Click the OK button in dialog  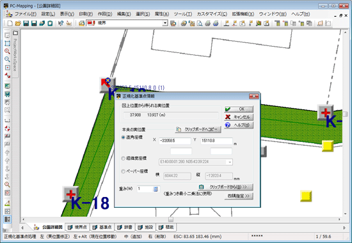click(239, 109)
